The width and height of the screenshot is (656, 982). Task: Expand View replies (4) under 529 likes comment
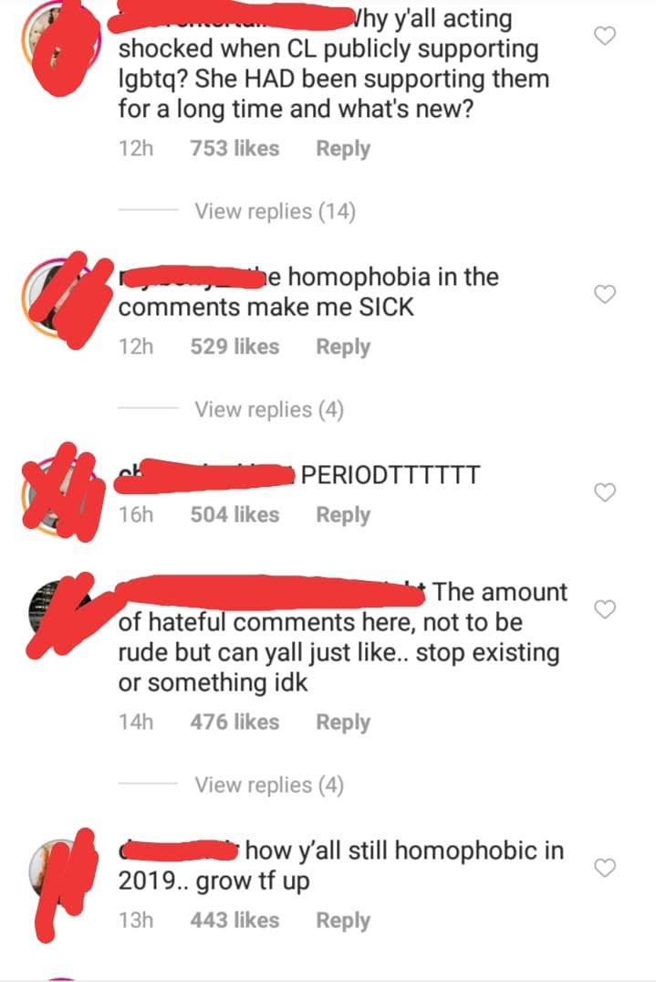[x=269, y=409]
